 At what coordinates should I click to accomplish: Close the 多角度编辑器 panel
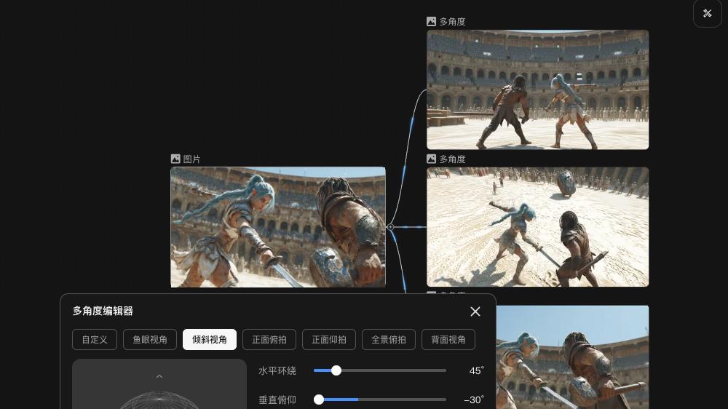tap(475, 311)
